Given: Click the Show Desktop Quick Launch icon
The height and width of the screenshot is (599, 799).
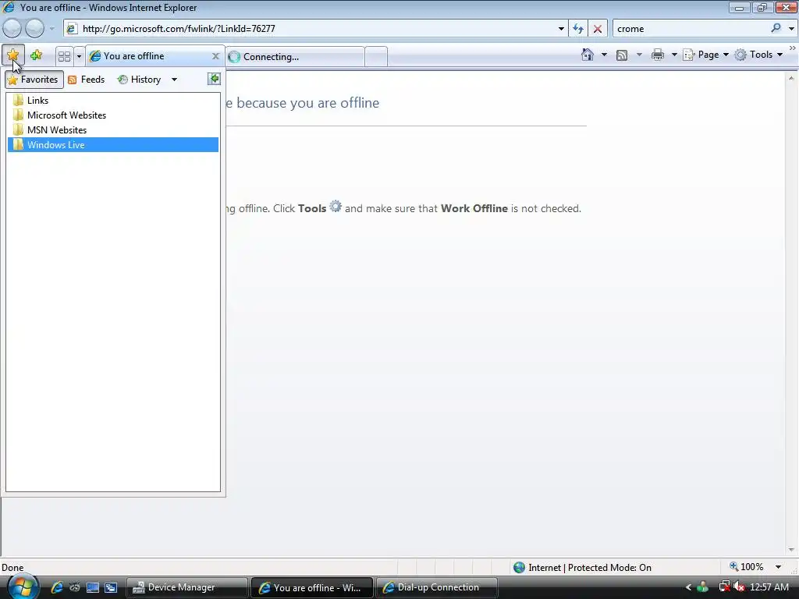Looking at the screenshot, I should pyautogui.click(x=93, y=587).
